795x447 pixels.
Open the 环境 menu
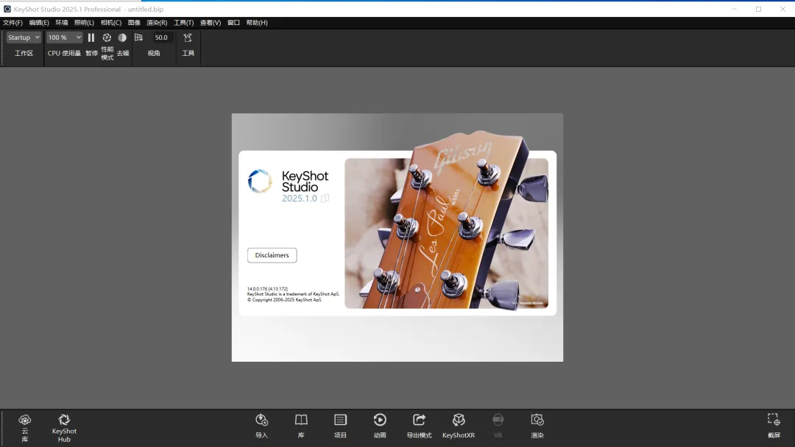pos(61,23)
